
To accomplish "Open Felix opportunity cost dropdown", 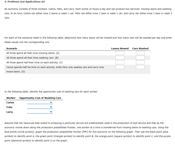I will pos(40,107).
